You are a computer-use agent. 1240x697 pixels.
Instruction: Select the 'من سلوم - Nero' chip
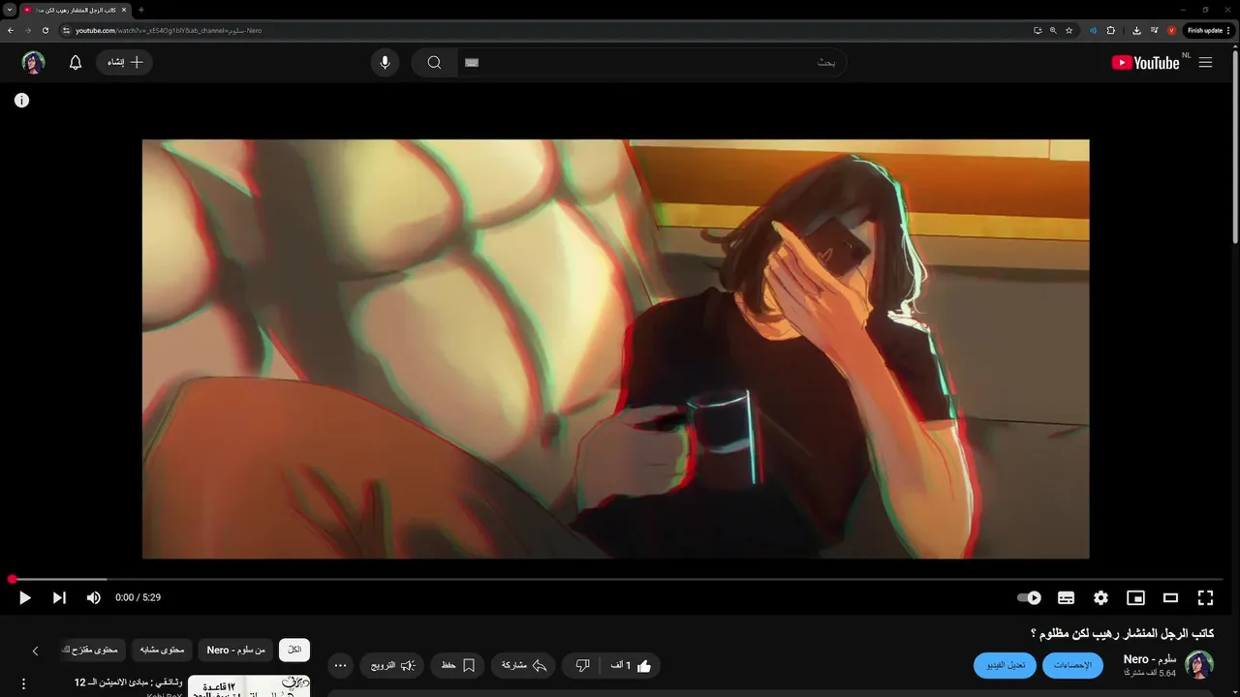click(x=235, y=650)
